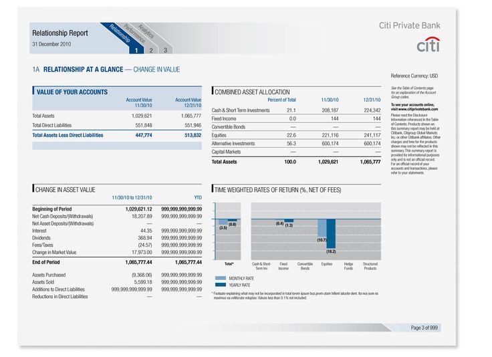
Task: Click the date 31 December 2010
Action: click(51, 44)
